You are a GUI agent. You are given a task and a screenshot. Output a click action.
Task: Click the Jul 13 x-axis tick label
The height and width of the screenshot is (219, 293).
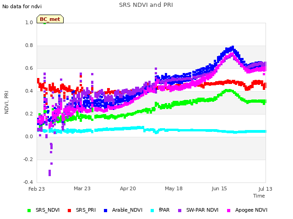coord(266,189)
